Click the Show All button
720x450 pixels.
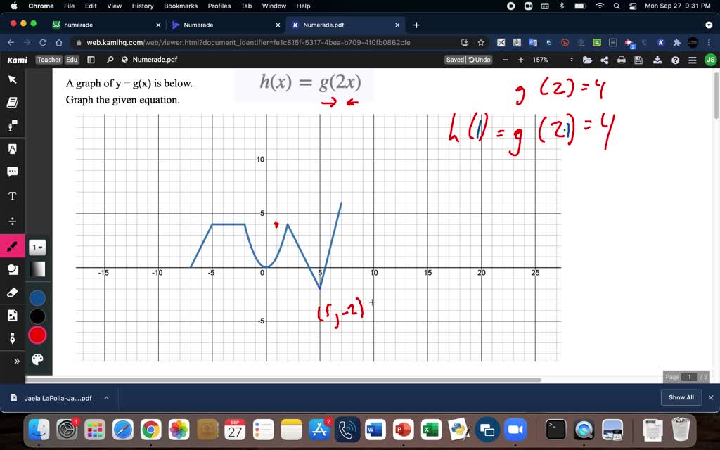(680, 397)
